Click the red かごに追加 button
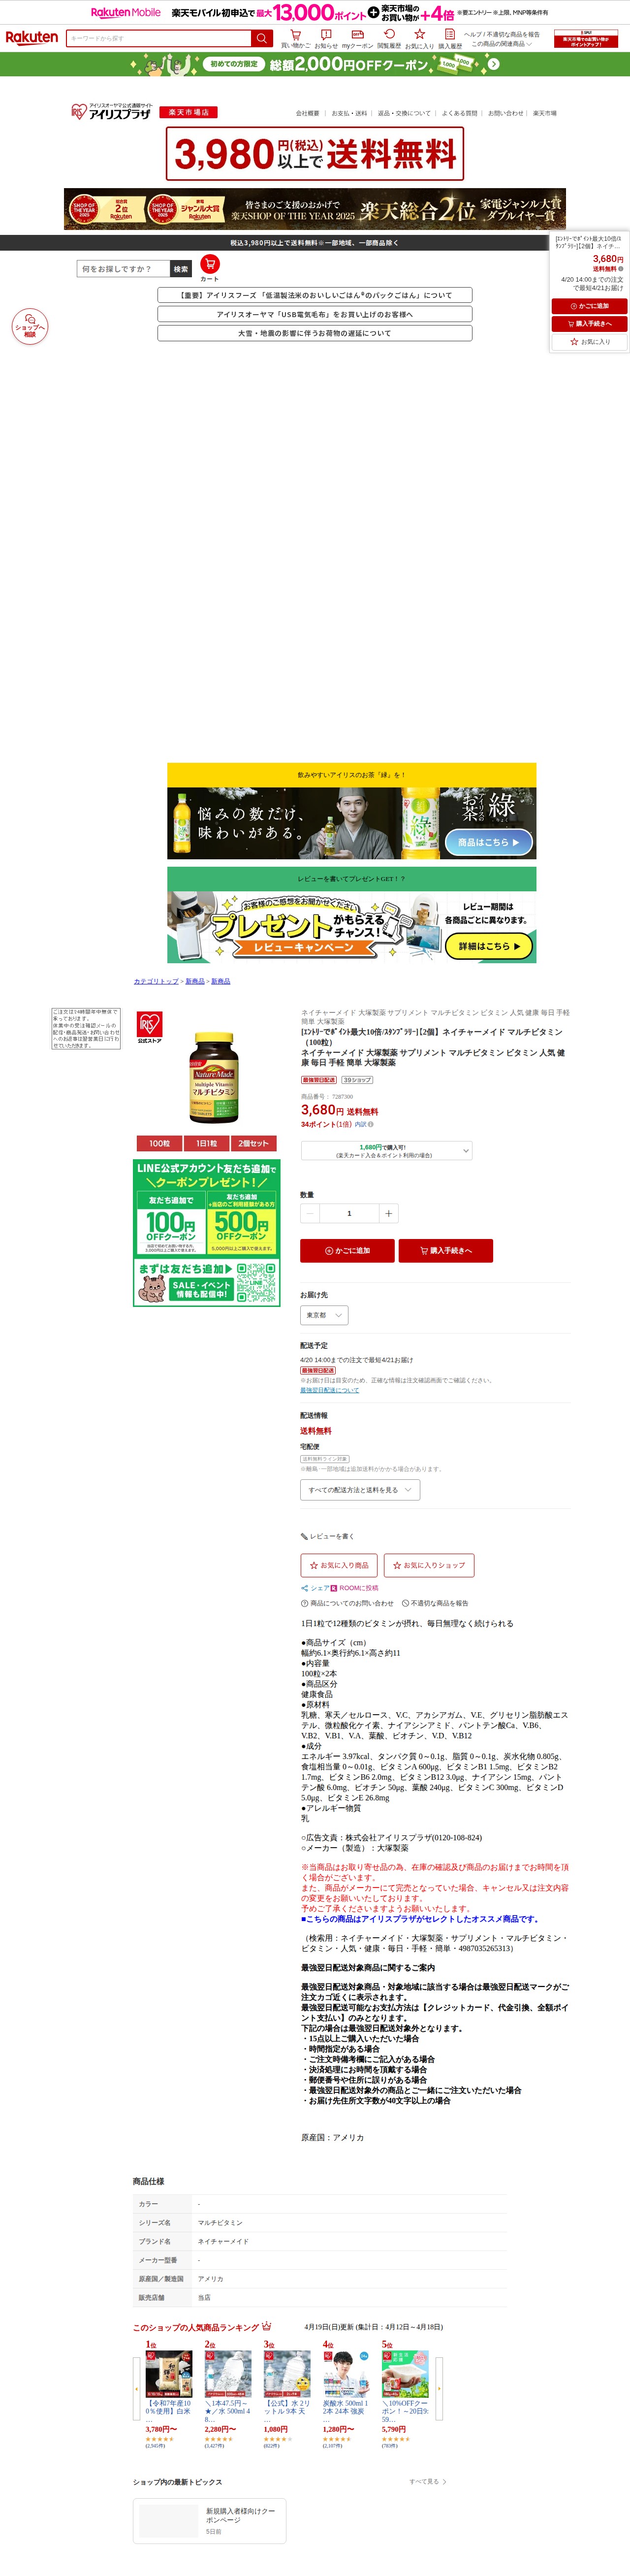 click(x=347, y=1250)
